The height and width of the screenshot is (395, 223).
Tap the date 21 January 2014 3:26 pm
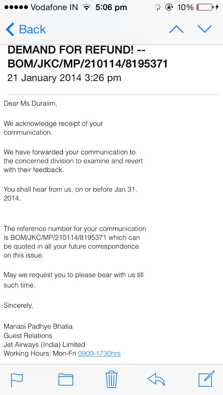point(64,78)
